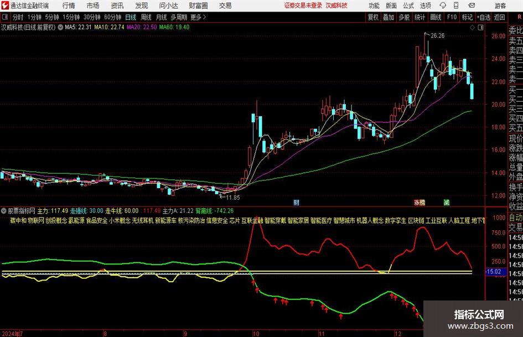Click the 涨榜 marker on chart

[x=420, y=202]
